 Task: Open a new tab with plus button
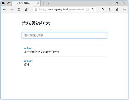pyautogui.click(x=43, y=3)
